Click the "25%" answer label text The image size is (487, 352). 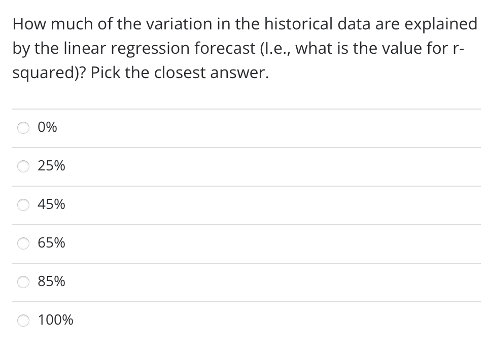pos(51,166)
